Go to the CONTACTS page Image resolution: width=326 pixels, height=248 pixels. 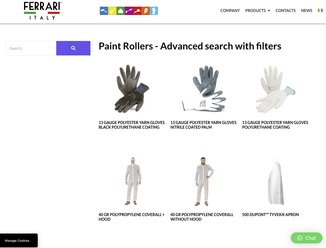point(286,11)
